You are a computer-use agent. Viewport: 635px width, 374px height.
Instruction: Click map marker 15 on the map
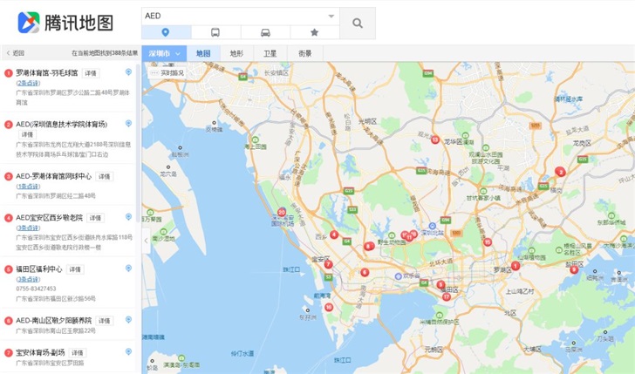[488, 242]
